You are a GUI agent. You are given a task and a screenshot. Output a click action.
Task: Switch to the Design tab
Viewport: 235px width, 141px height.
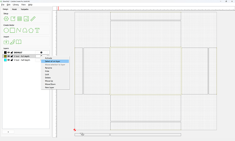[x=5, y=9]
